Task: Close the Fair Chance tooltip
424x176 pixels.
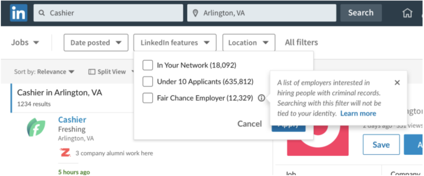Action: click(x=397, y=82)
